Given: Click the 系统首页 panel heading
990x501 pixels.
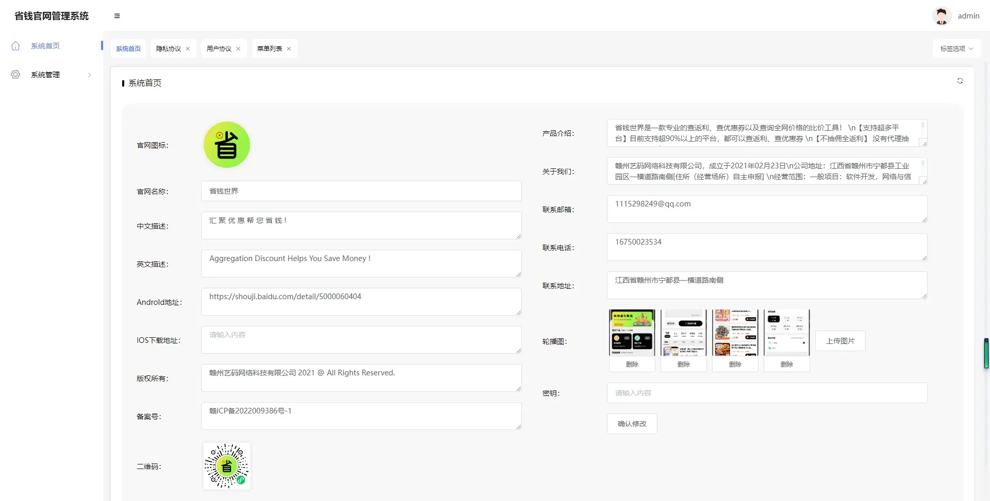Looking at the screenshot, I should [145, 83].
